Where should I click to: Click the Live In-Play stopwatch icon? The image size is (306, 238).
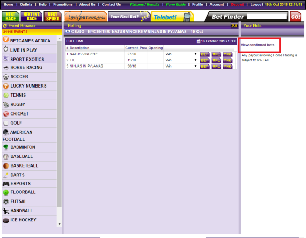pos(6,49)
